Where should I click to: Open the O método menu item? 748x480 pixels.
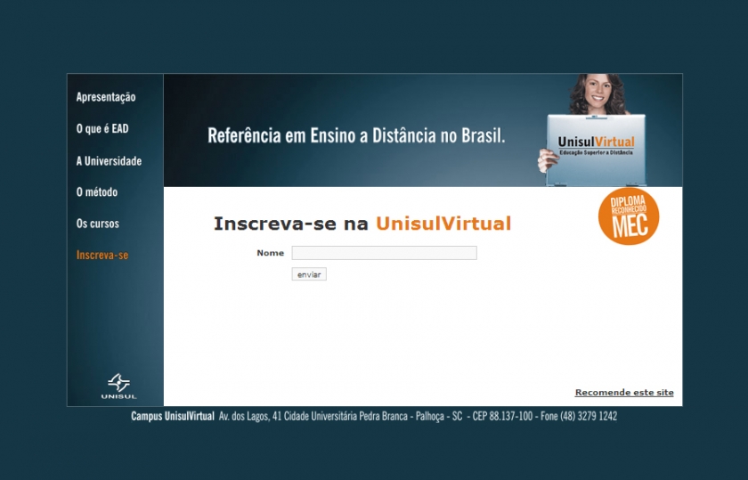click(97, 191)
